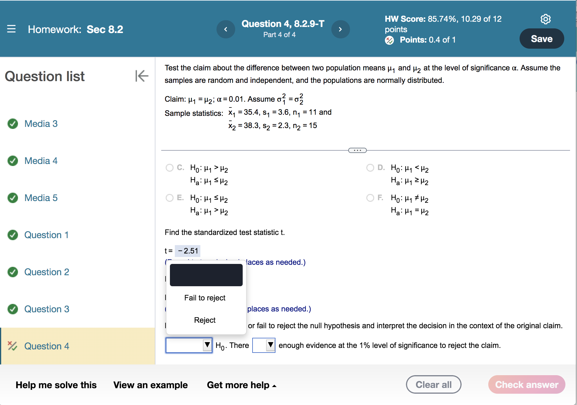Screen dimensions: 577x405
Task: Open the reject/fail to reject dropdown
Action: tap(189, 345)
